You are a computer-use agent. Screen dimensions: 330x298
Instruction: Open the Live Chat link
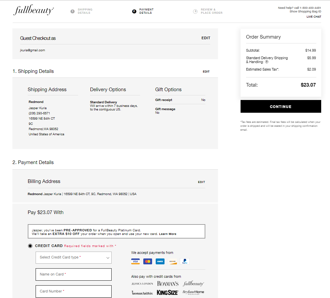(x=314, y=17)
